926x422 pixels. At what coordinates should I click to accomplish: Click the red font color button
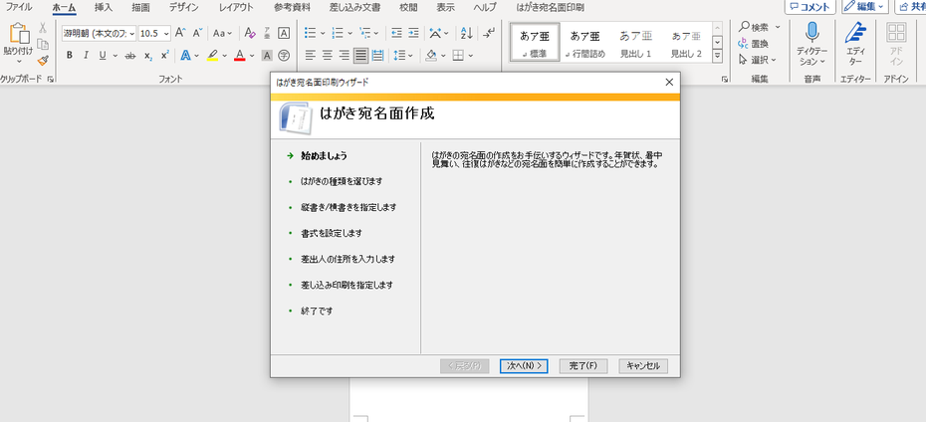[239, 56]
